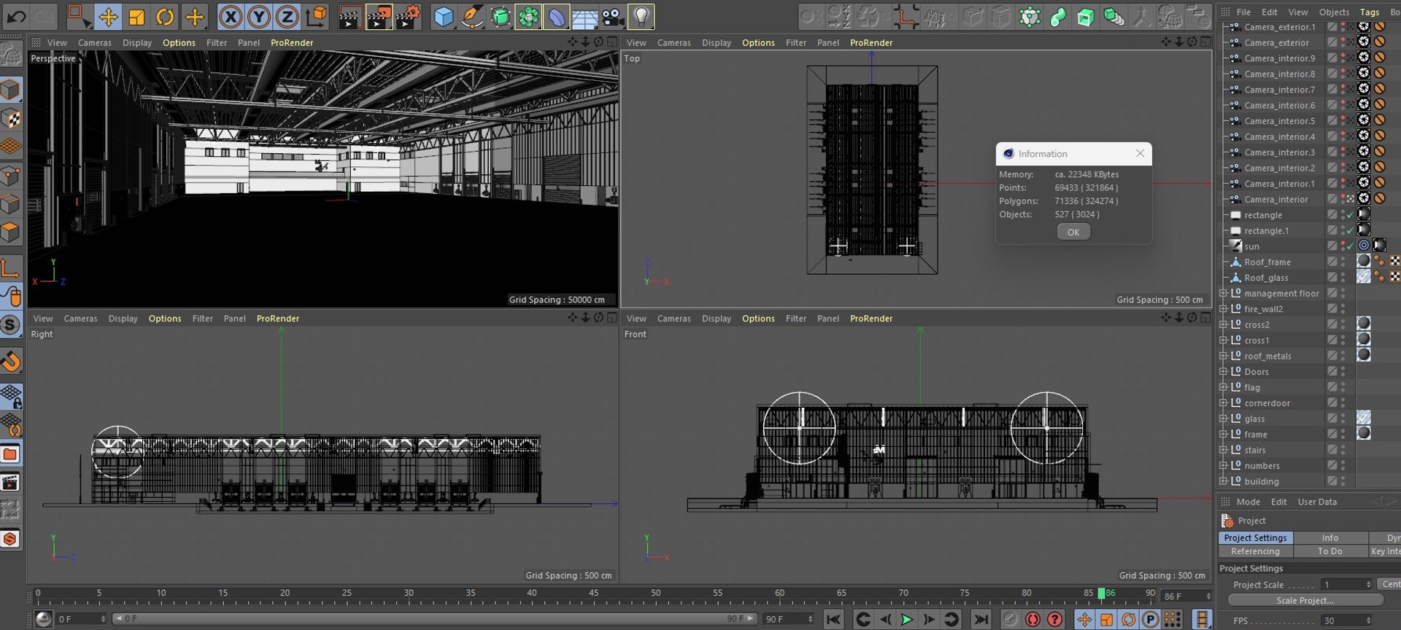
Task: Click the Bend deformer icon
Action: tap(557, 16)
